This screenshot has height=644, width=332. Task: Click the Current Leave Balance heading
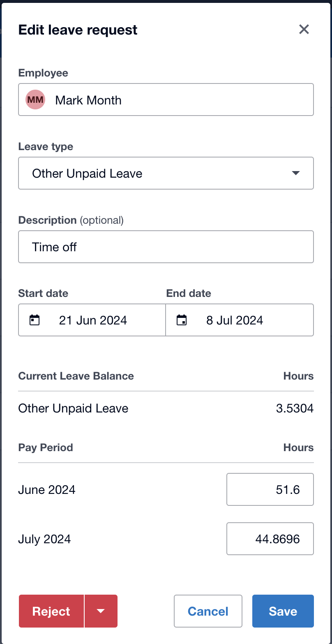pyautogui.click(x=76, y=376)
